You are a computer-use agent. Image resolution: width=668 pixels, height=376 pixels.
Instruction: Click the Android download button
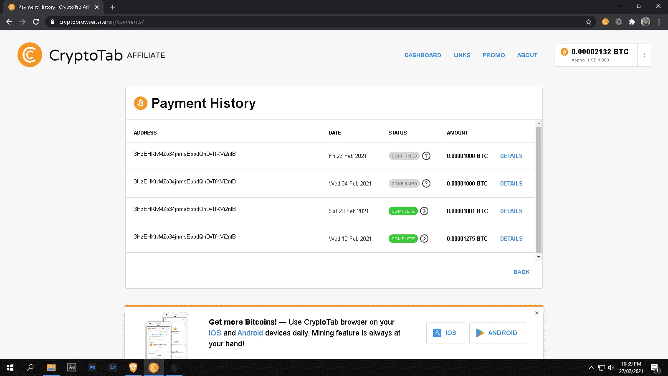(498, 333)
